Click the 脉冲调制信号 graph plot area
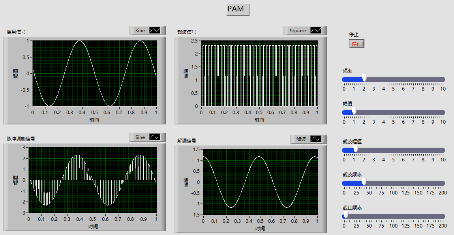The width and height of the screenshot is (454, 235). (92, 180)
